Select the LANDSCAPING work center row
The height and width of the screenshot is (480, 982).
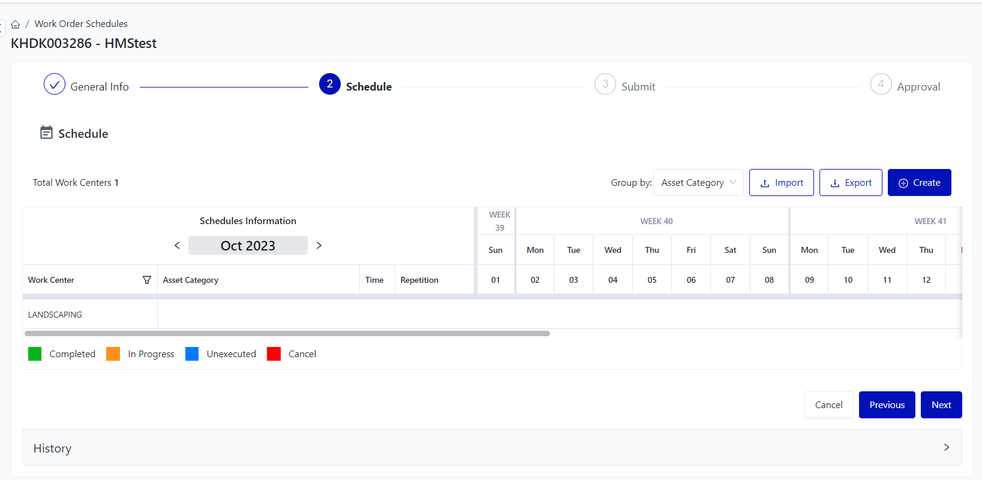55,315
